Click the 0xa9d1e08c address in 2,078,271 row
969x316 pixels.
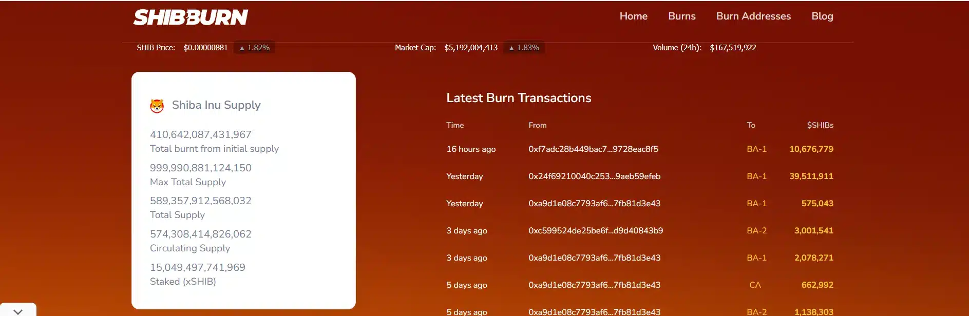pyautogui.click(x=594, y=258)
